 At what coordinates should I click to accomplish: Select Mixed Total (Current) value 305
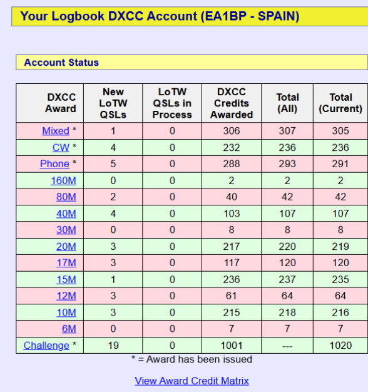340,131
